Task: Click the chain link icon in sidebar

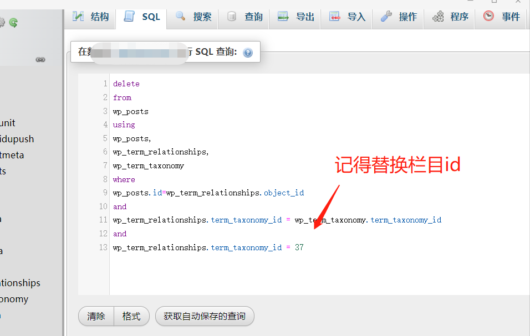Action: pos(40,60)
